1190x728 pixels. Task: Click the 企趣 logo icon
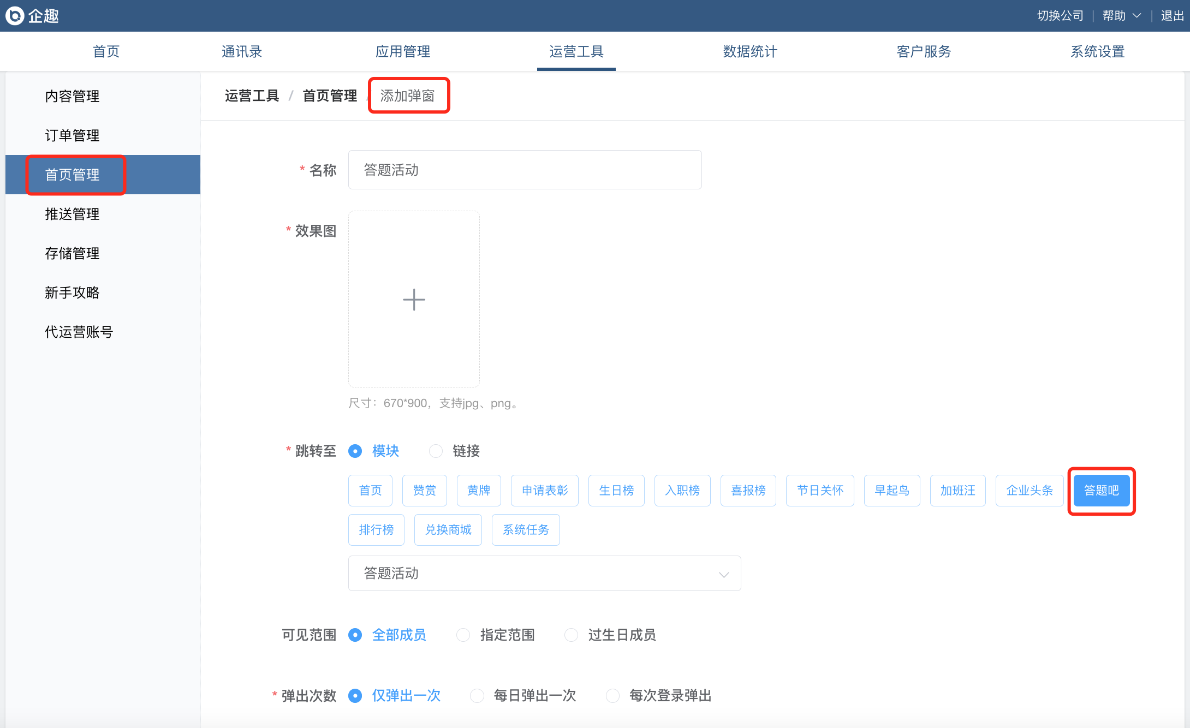point(15,16)
